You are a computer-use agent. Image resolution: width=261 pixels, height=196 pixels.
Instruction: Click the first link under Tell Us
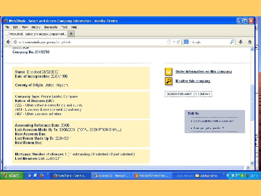(213, 121)
